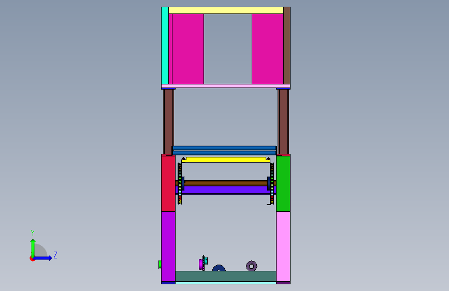Select the small green knob on left post
This screenshot has width=449, height=291.
[160, 265]
